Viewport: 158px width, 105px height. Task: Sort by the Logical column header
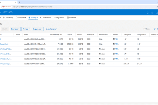coord(70,35)
